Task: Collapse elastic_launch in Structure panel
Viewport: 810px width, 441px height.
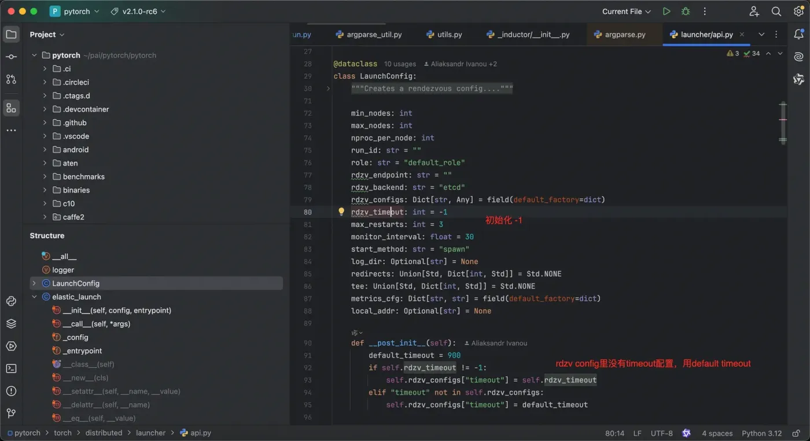Action: click(x=34, y=297)
